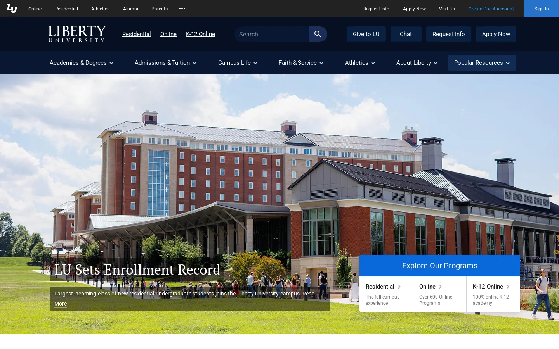The width and height of the screenshot is (559, 349).
Task: Expand About Liberty menu
Action: point(417,63)
